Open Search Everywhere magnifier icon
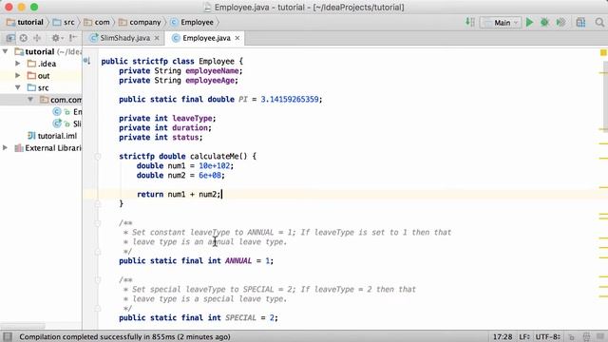 click(x=599, y=22)
